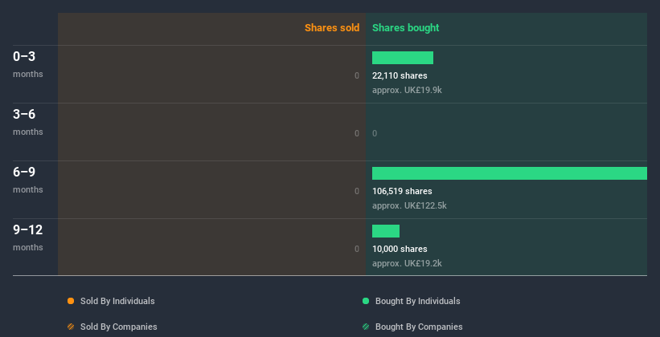This screenshot has height=337, width=660.
Task: Click the 22,110 shares value
Action: [x=400, y=75]
